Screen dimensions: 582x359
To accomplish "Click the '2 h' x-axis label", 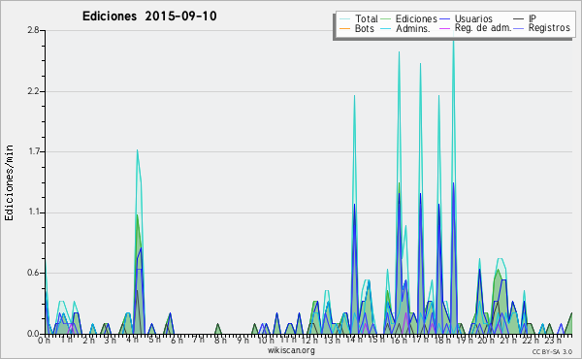I will 88,341.
